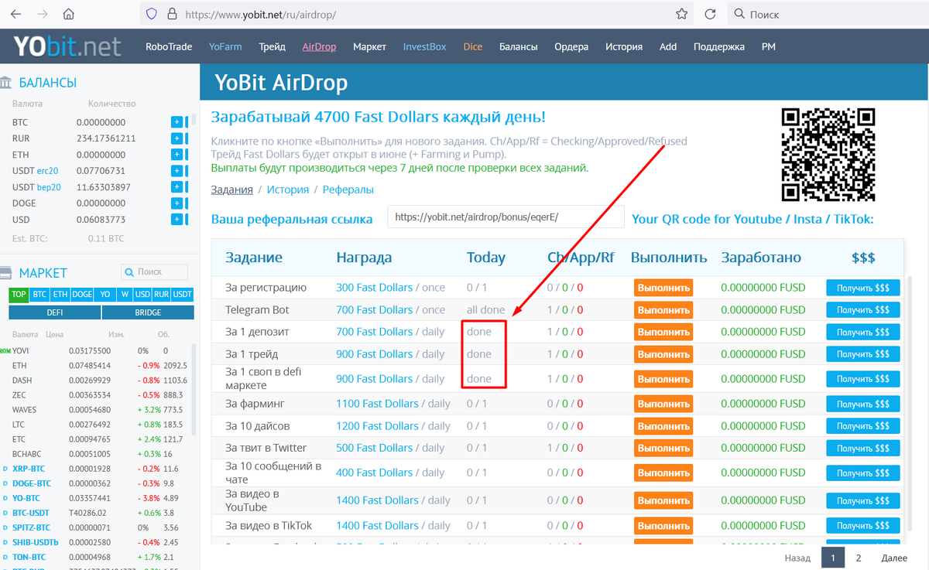Click the plus button next to ETH balance
Screen dimensions: 929x570
point(177,155)
